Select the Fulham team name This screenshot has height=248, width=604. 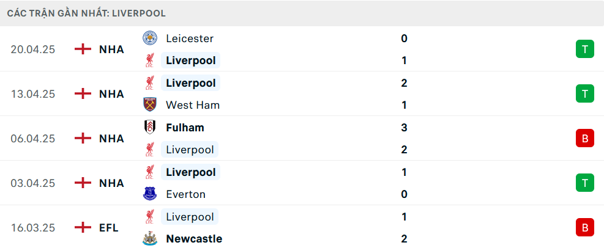pyautogui.click(x=185, y=128)
